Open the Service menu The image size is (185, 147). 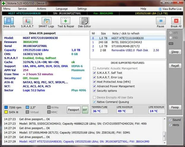pos(22,9)
